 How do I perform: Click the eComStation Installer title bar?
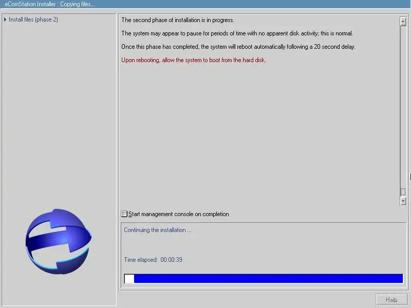(206, 4)
